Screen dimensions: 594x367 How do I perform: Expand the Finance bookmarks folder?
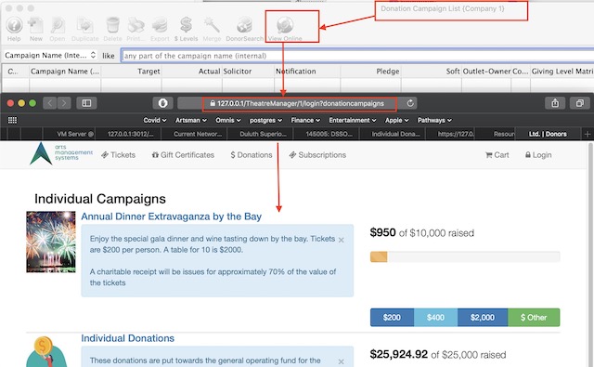(305, 120)
